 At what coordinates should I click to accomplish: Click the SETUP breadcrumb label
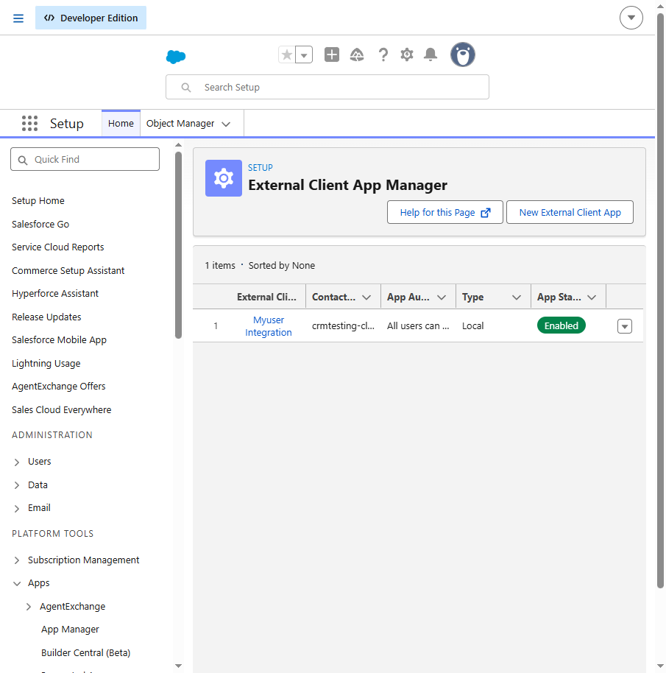(261, 167)
